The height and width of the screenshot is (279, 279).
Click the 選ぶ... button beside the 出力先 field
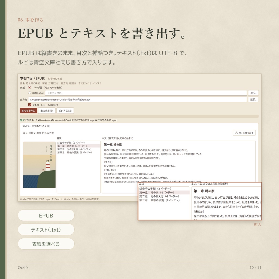tap(253, 99)
